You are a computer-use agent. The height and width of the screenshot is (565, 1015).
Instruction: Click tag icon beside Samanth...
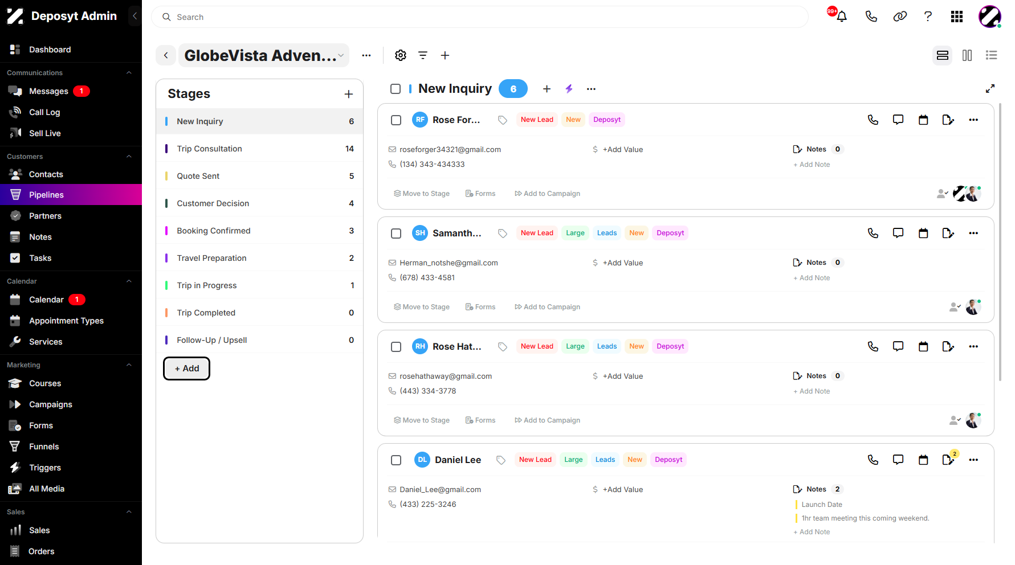(x=502, y=233)
